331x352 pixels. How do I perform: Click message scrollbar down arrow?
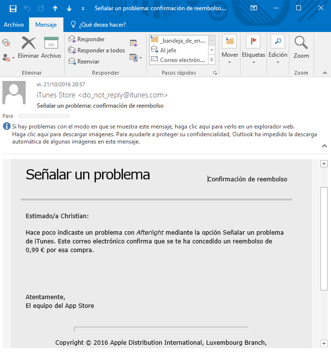(x=324, y=343)
